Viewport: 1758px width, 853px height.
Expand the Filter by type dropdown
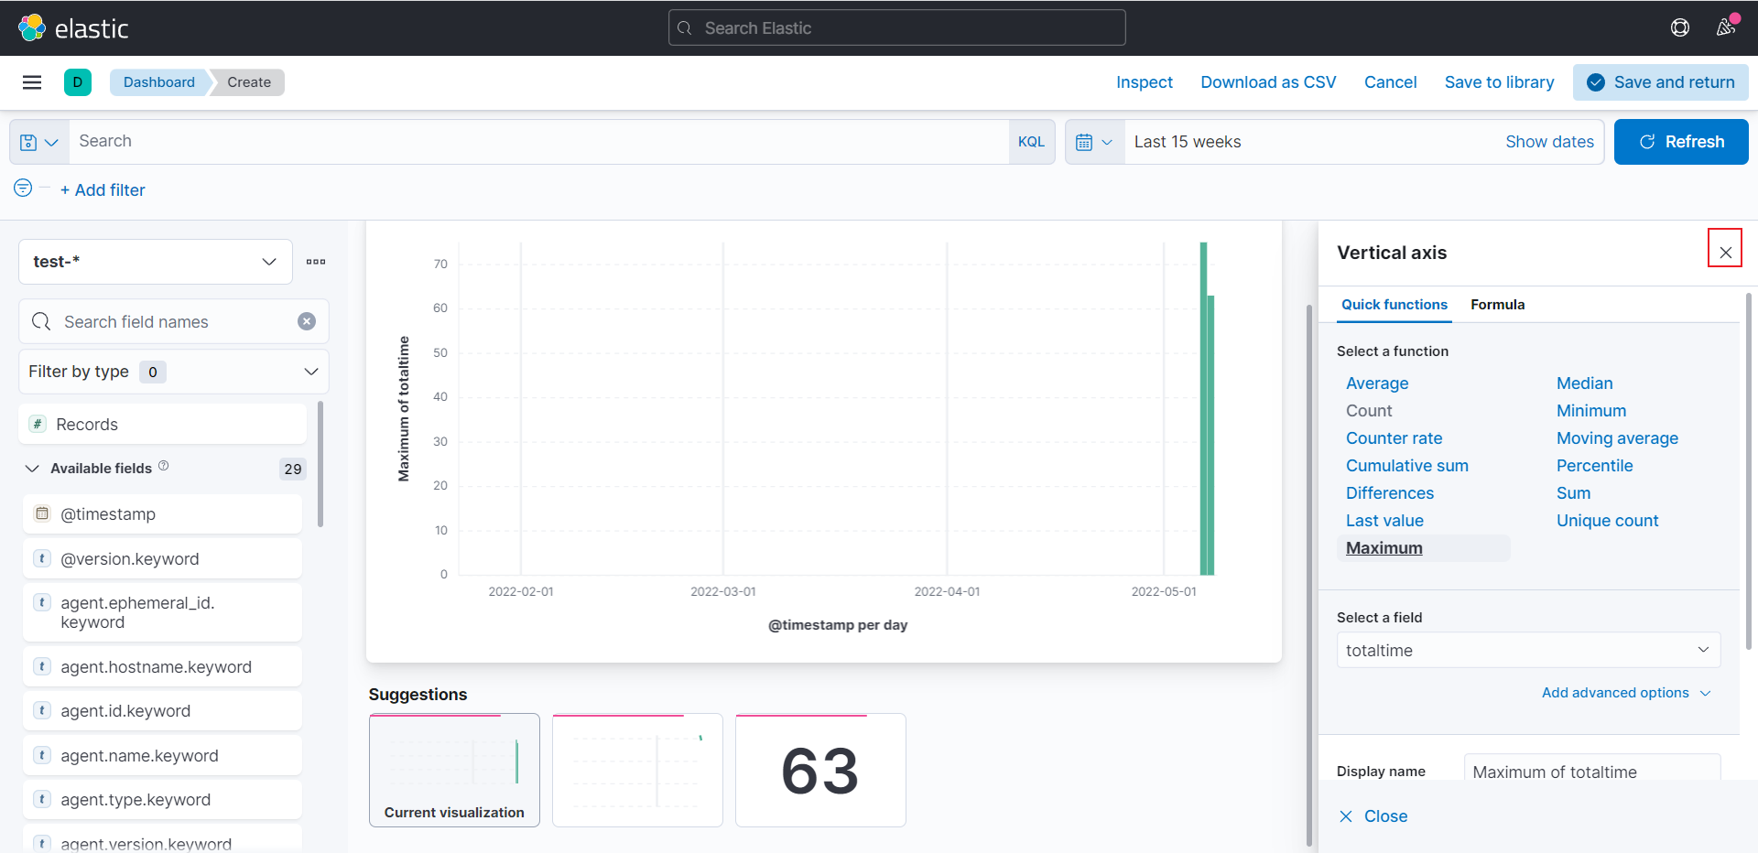[x=174, y=372]
